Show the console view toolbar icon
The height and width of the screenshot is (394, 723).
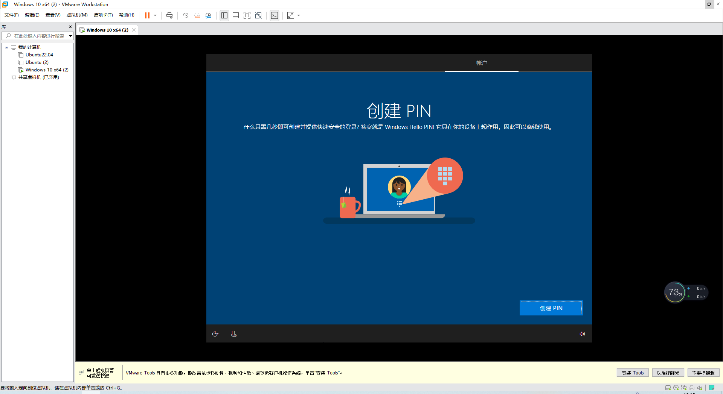[275, 15]
